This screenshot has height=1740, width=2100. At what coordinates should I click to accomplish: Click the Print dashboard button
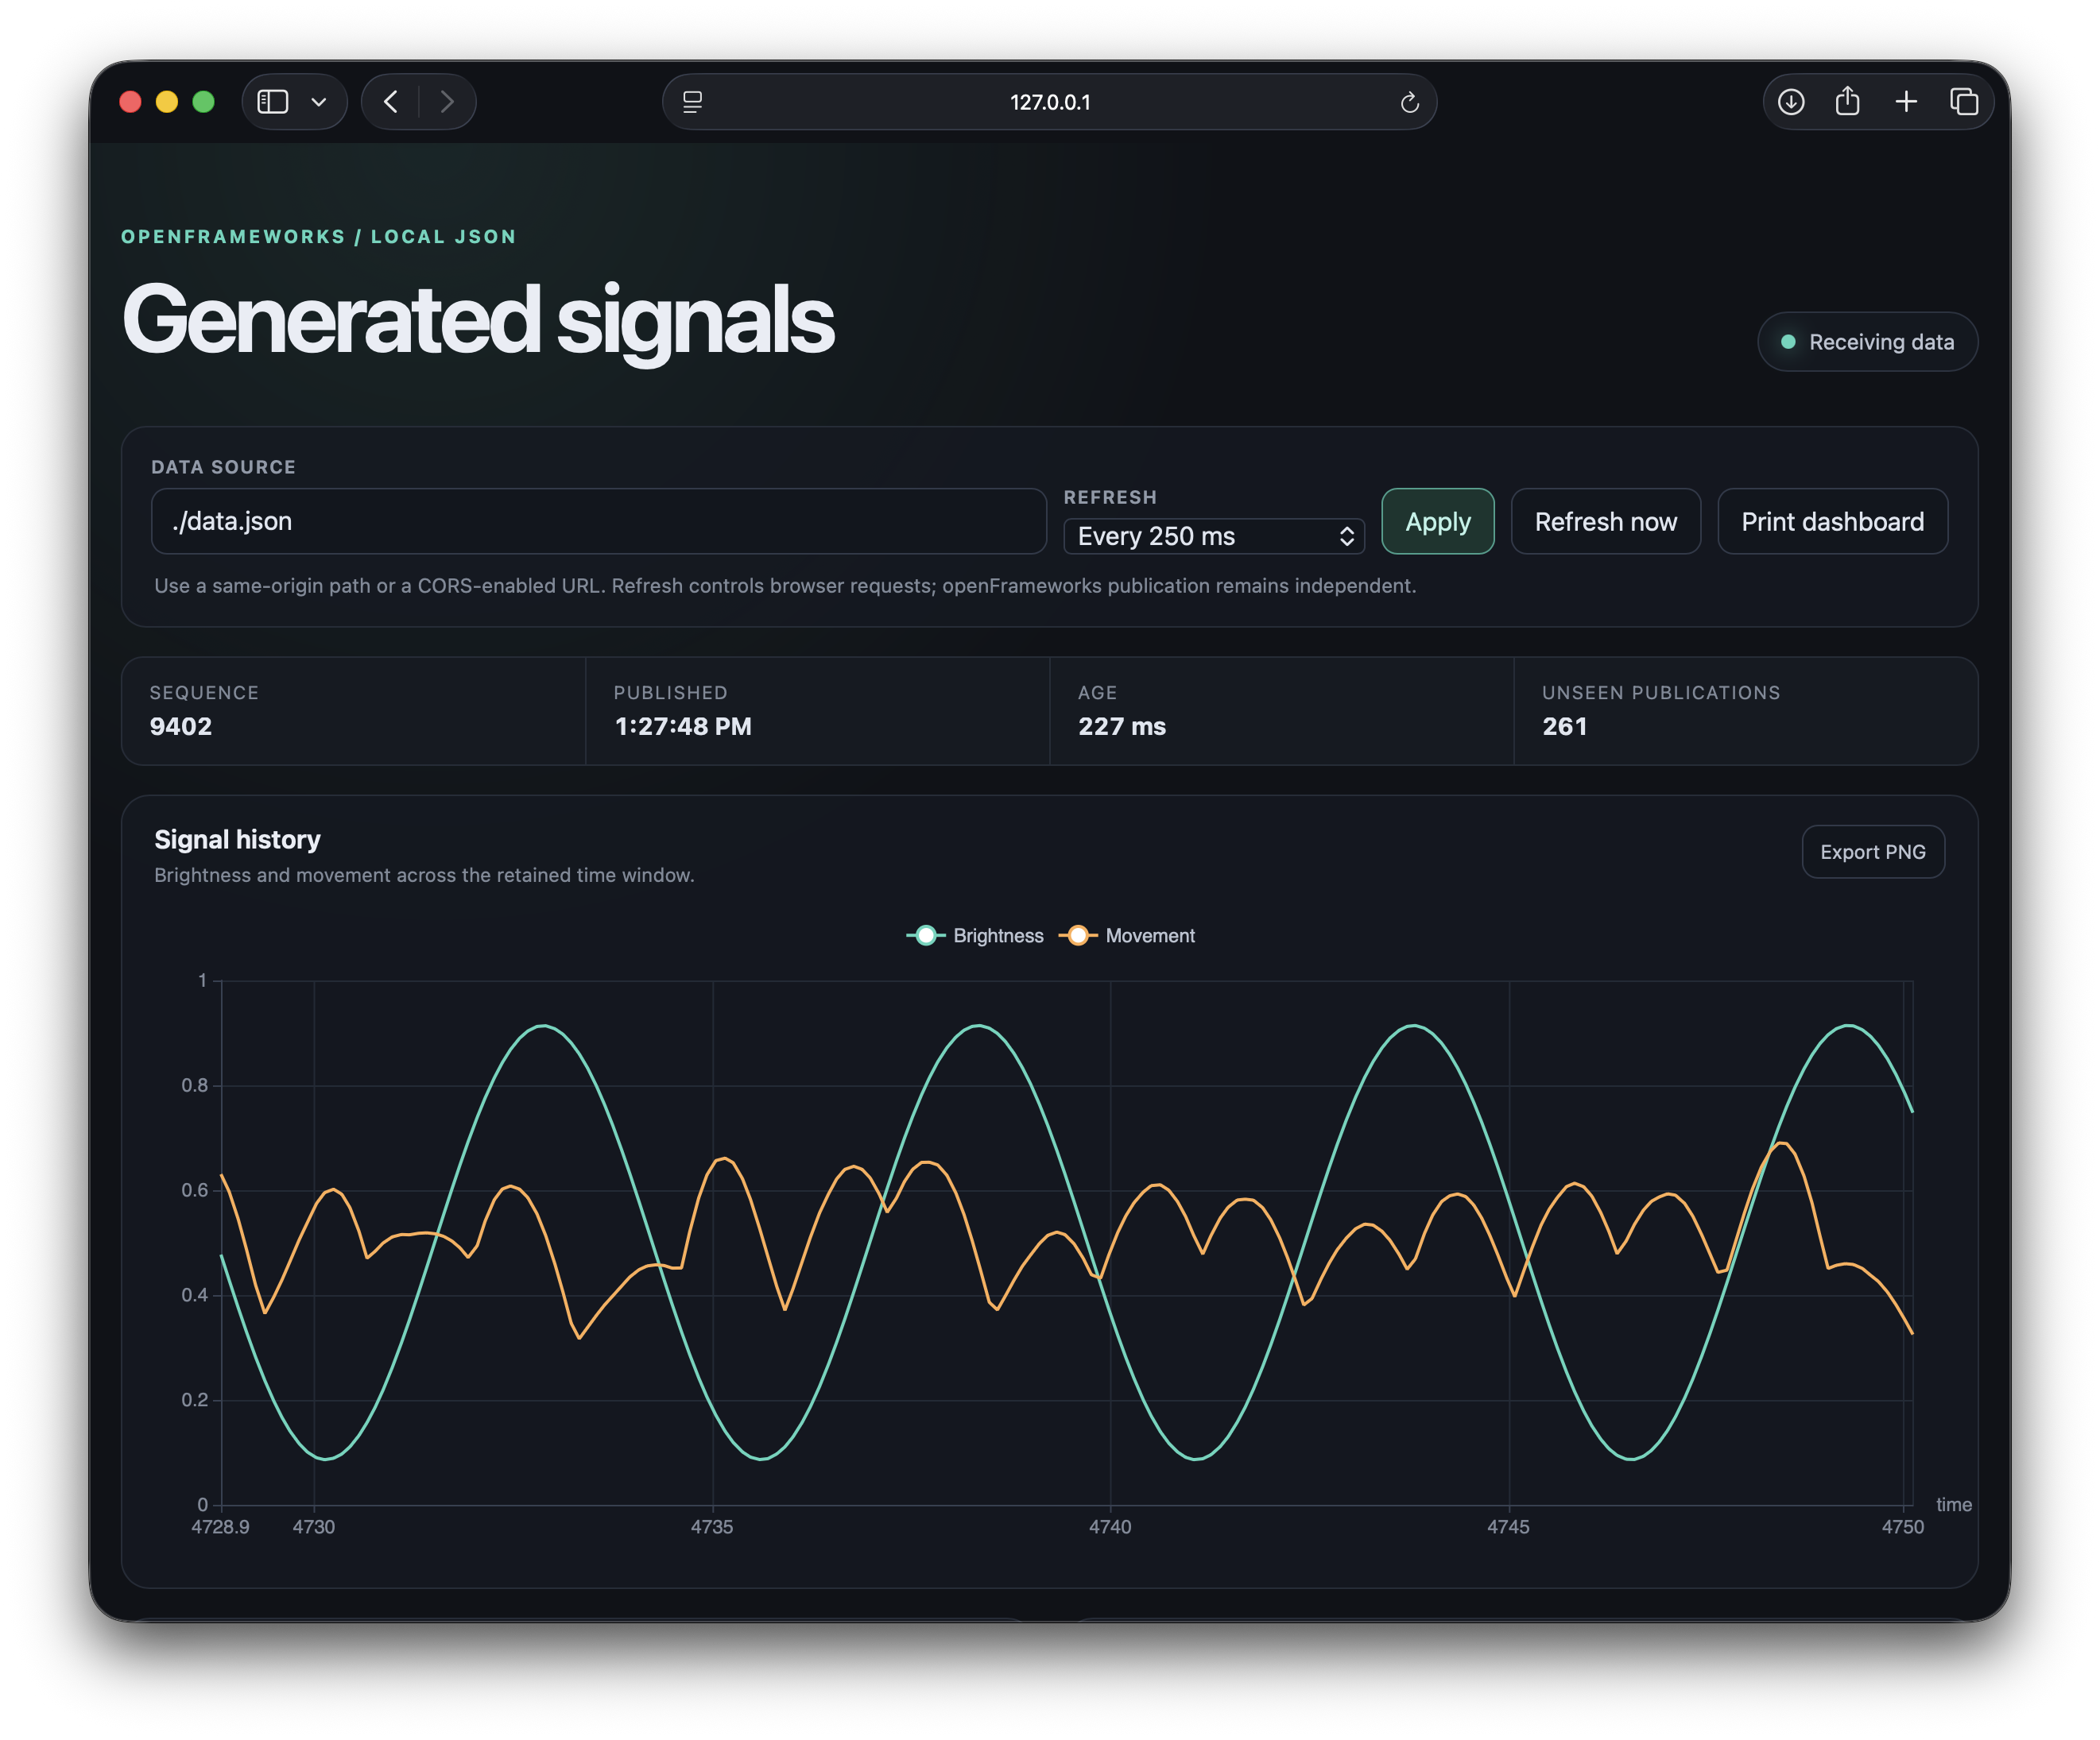point(1832,520)
